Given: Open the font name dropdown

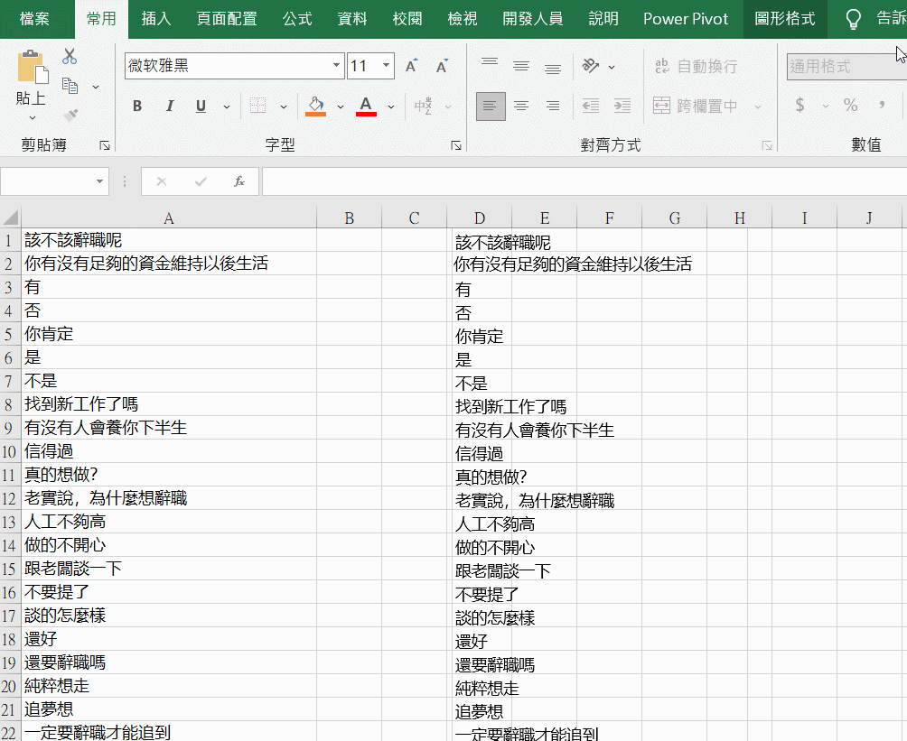Looking at the screenshot, I should pos(336,65).
